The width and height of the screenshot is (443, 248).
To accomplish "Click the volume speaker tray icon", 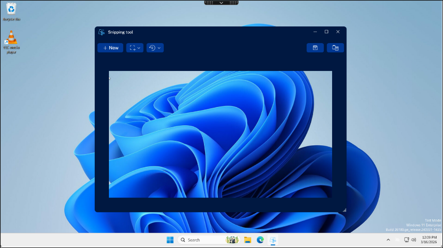I will tap(414, 240).
